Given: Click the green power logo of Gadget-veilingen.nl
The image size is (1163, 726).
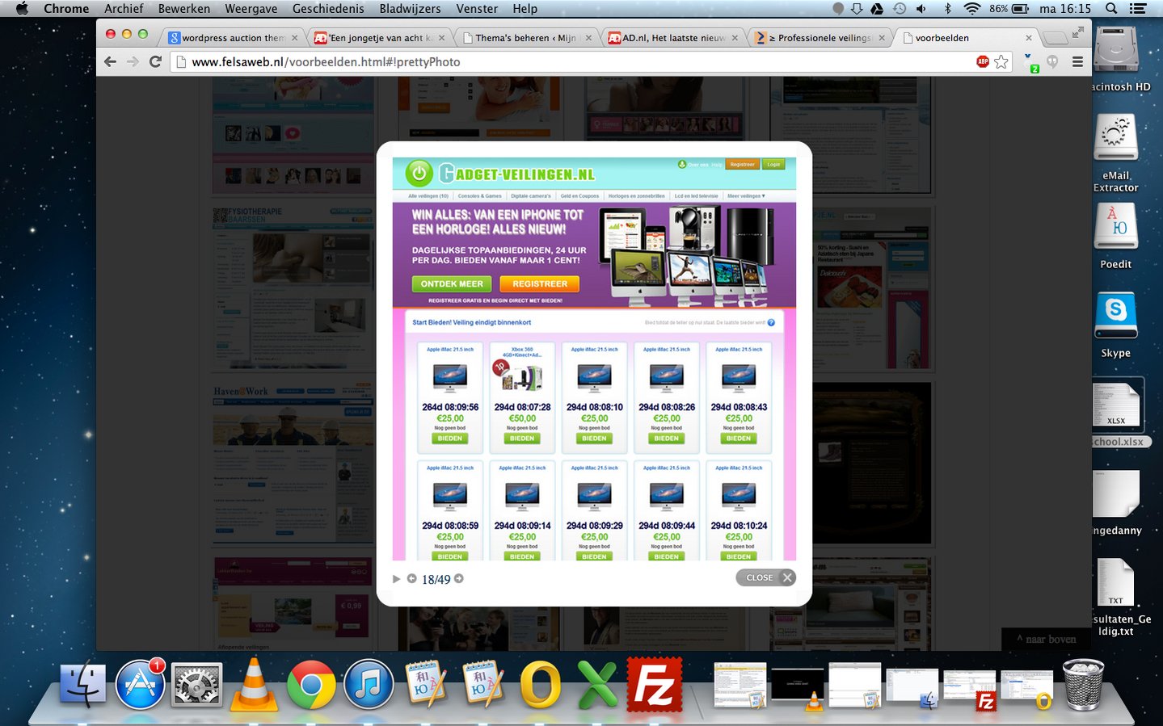Looking at the screenshot, I should pyautogui.click(x=419, y=173).
